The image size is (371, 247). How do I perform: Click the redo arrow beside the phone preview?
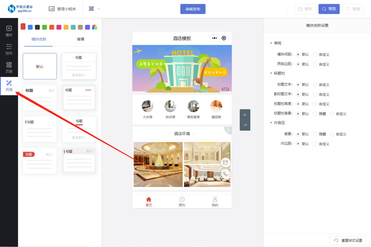(245, 125)
